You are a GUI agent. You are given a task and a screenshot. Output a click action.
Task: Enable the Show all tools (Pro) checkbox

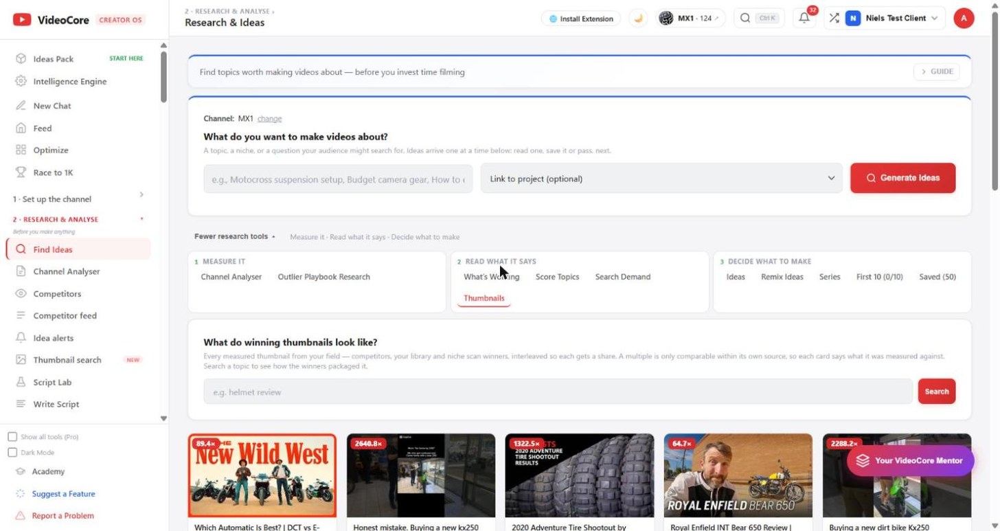12,437
